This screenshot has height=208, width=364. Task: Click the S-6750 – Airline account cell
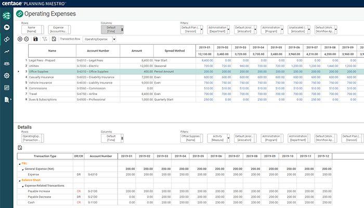[98, 94]
